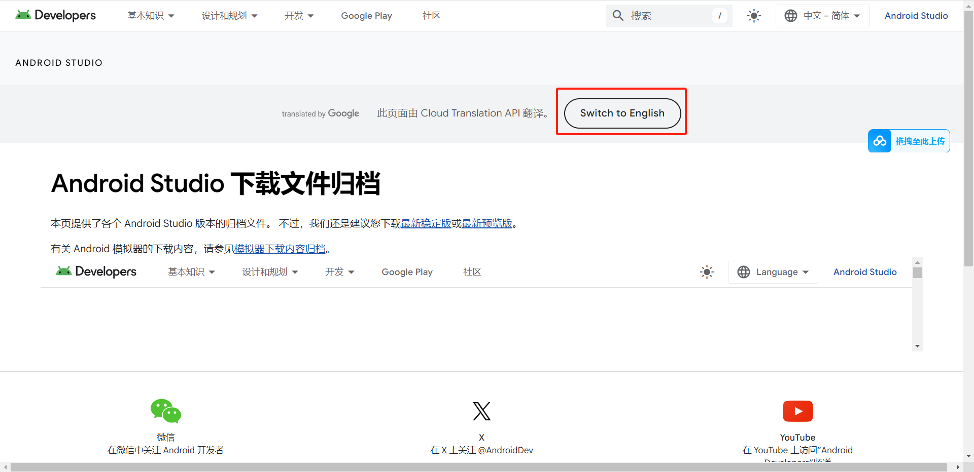Toggle dark mode with the sun icon
Viewport: 974px width, 472px height.
754,16
